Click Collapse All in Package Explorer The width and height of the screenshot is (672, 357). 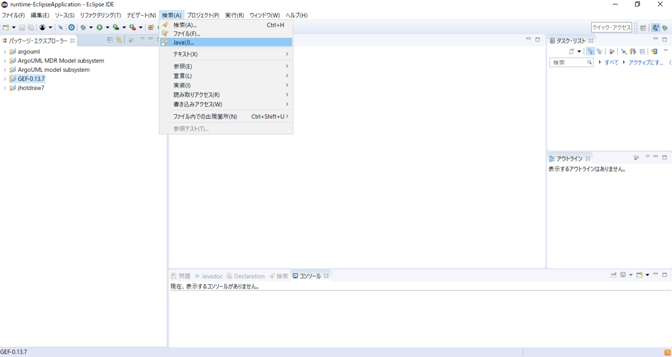click(x=110, y=40)
